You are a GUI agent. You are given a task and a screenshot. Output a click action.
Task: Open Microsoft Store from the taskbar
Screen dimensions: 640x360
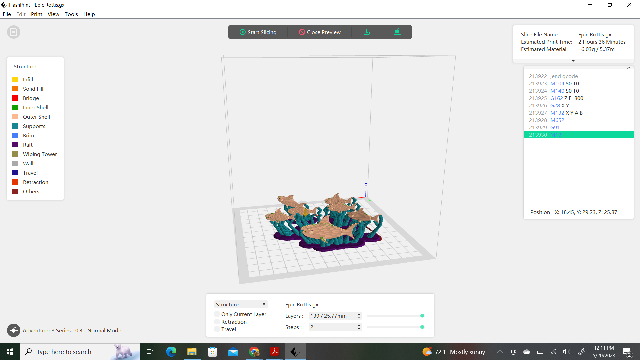pyautogui.click(x=212, y=352)
